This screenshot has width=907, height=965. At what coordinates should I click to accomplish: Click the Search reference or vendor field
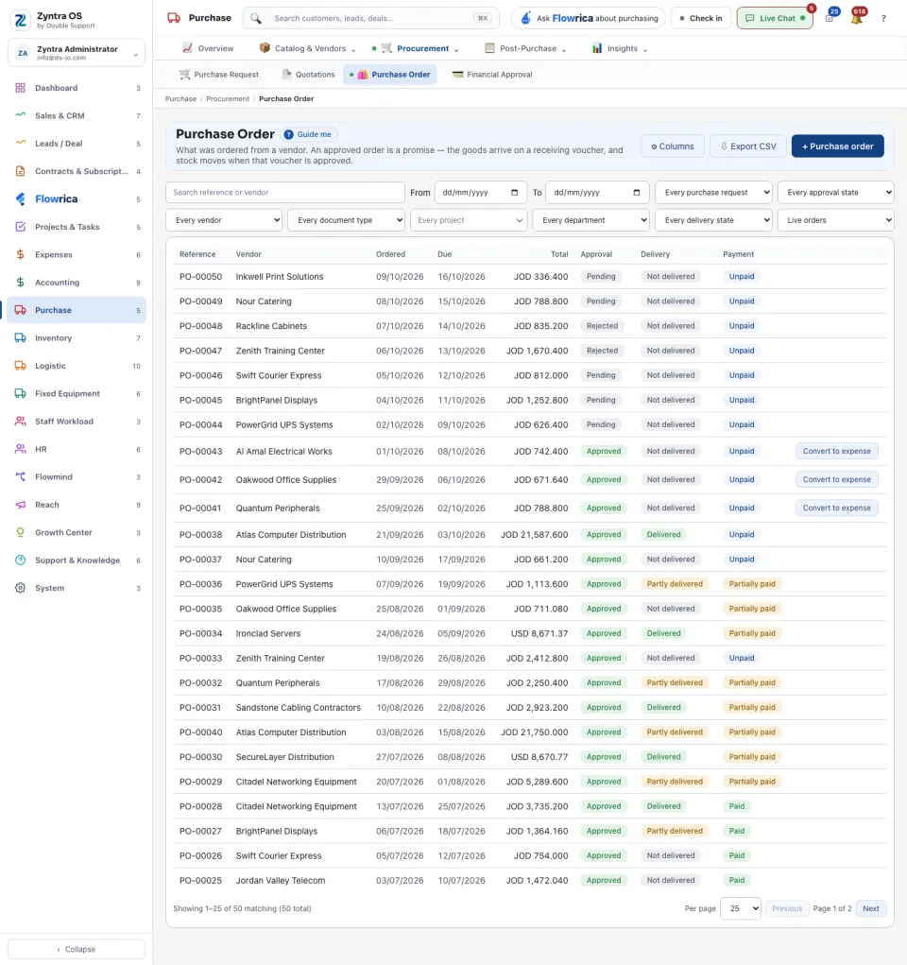[285, 193]
